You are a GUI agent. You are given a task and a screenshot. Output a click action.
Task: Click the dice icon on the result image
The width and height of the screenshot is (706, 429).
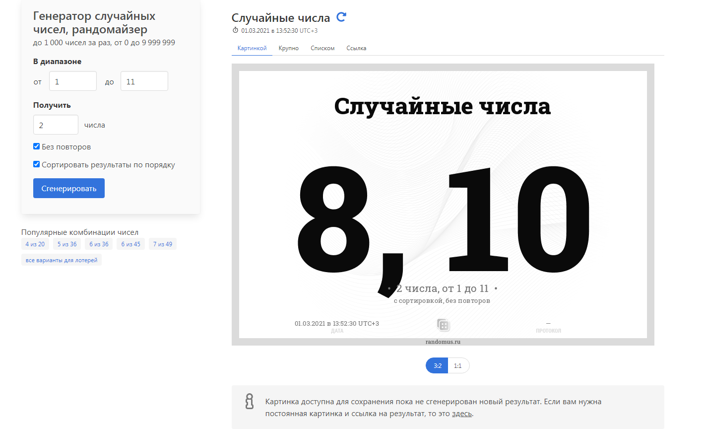click(x=442, y=325)
